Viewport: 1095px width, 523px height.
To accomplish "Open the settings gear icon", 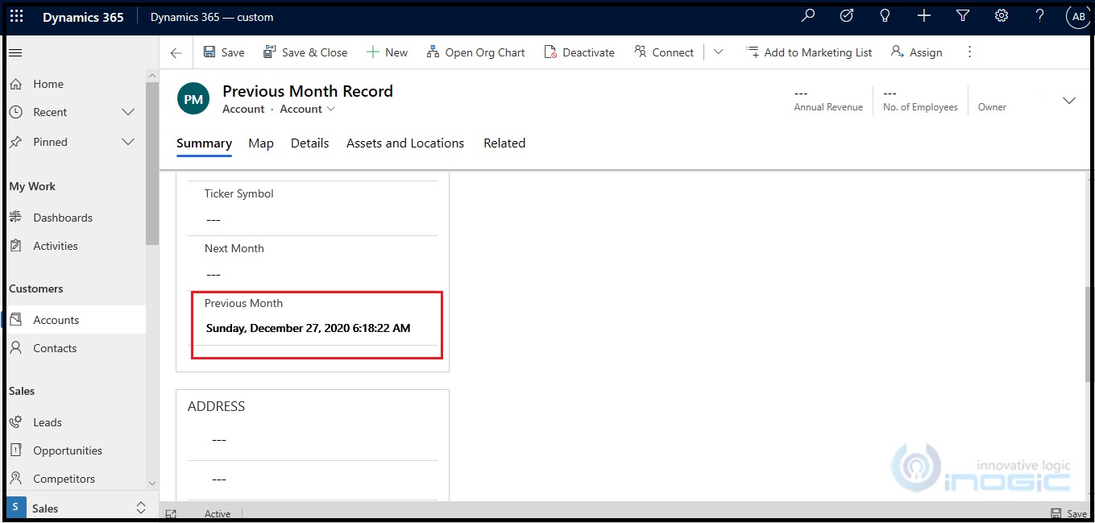I will [1002, 15].
